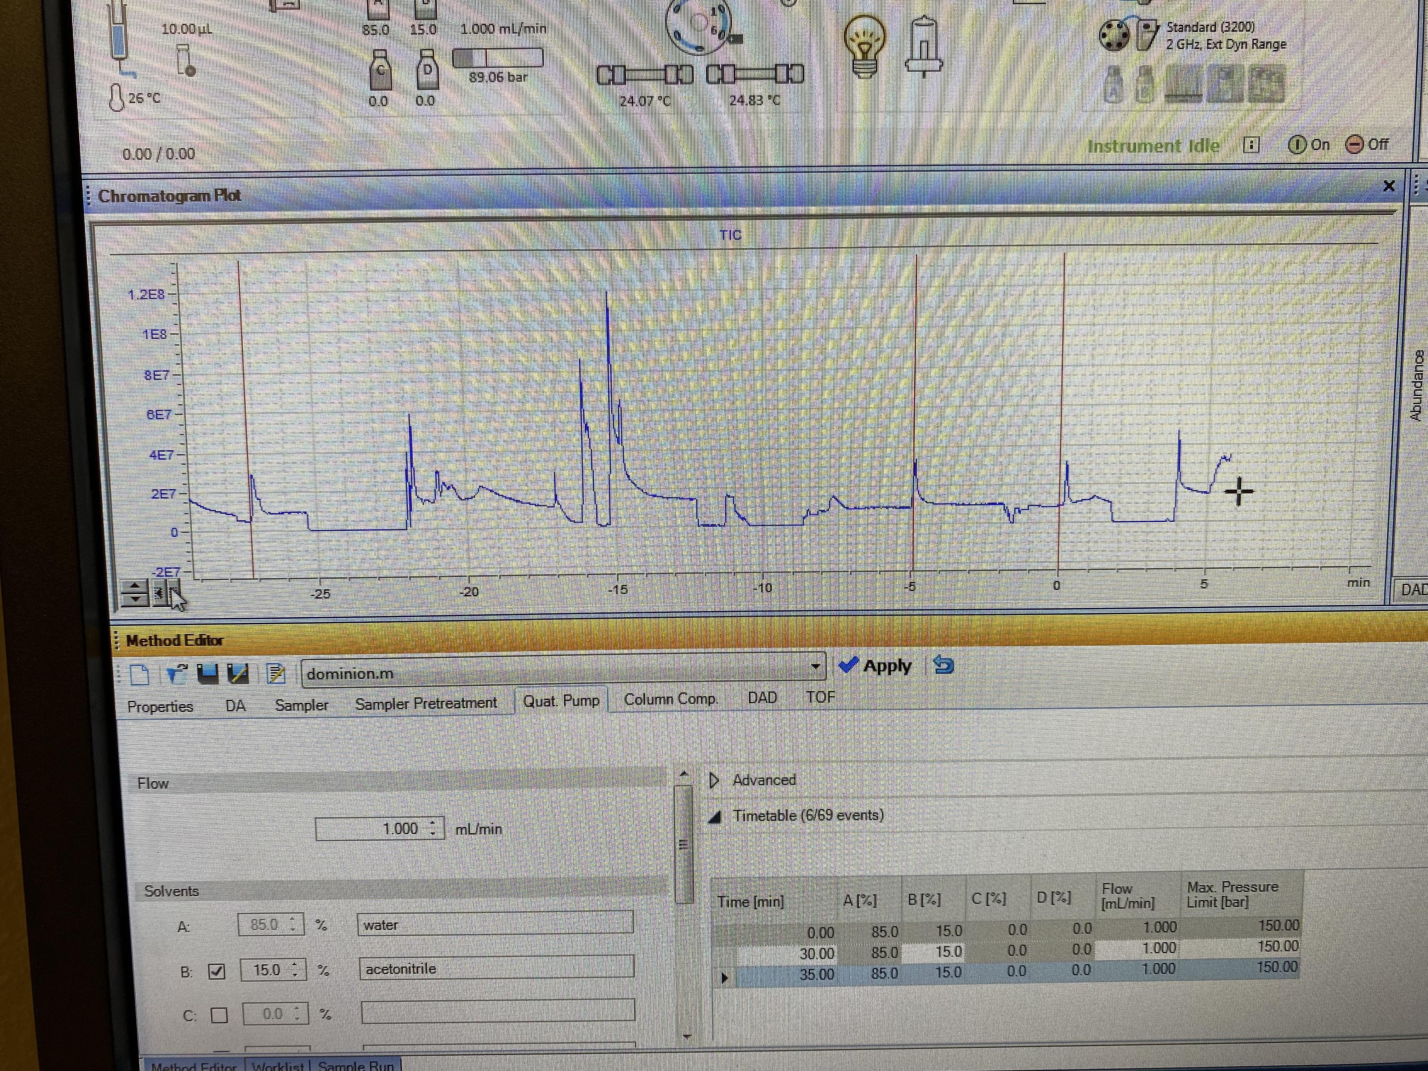Turn instrument On using the On radio button
Image resolution: width=1428 pixels, height=1071 pixels.
(x=1298, y=144)
